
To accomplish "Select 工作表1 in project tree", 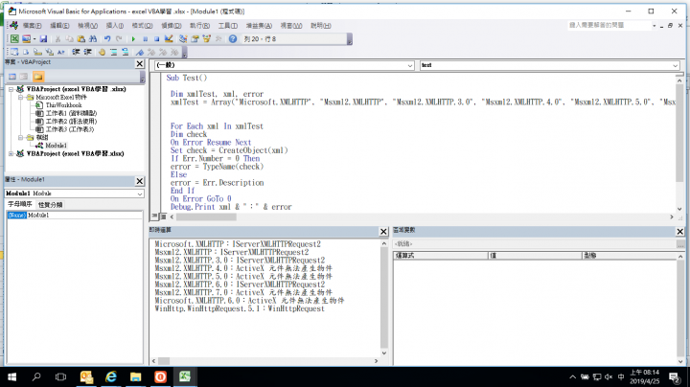I will pyautogui.click(x=71, y=113).
